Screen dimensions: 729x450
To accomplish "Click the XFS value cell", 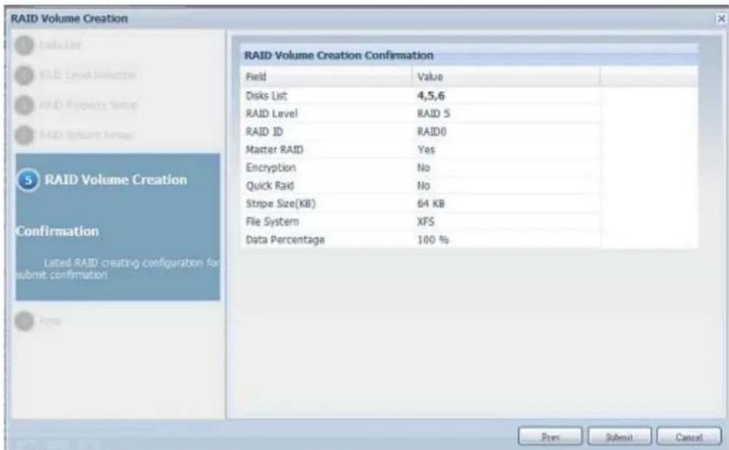I will tap(426, 222).
